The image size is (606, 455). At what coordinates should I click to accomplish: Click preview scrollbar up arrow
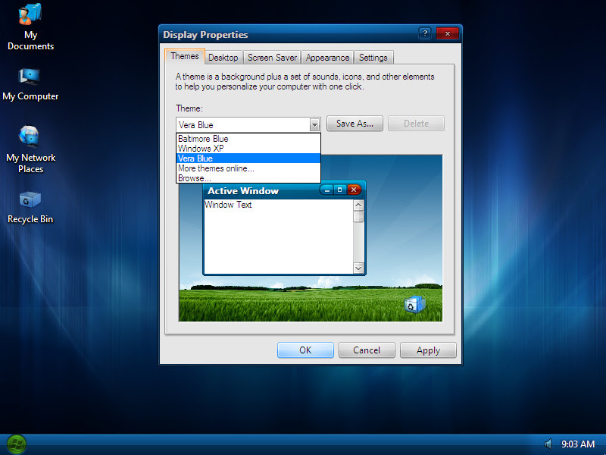(x=358, y=205)
